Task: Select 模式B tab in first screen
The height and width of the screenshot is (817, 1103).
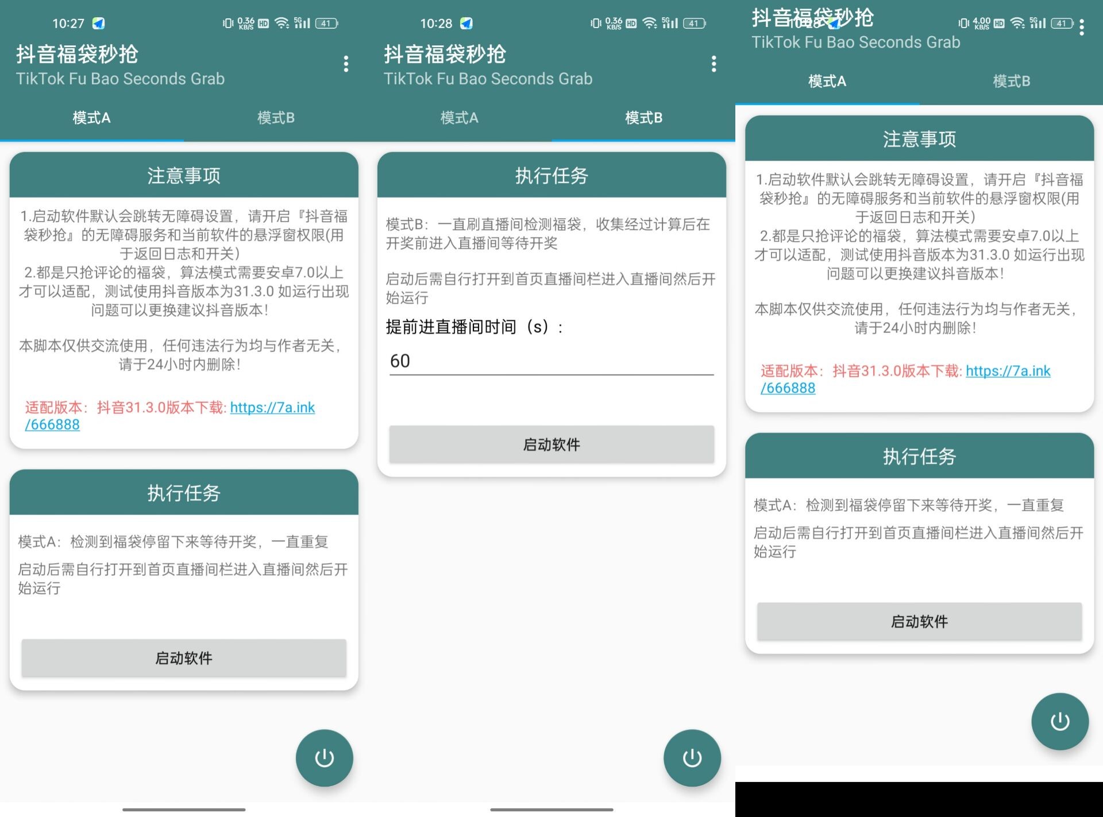Action: point(276,118)
